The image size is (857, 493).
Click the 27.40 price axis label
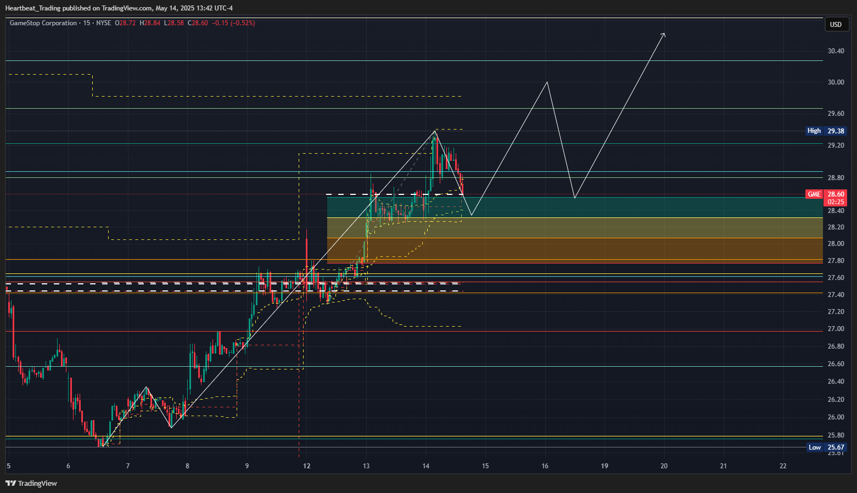click(836, 295)
